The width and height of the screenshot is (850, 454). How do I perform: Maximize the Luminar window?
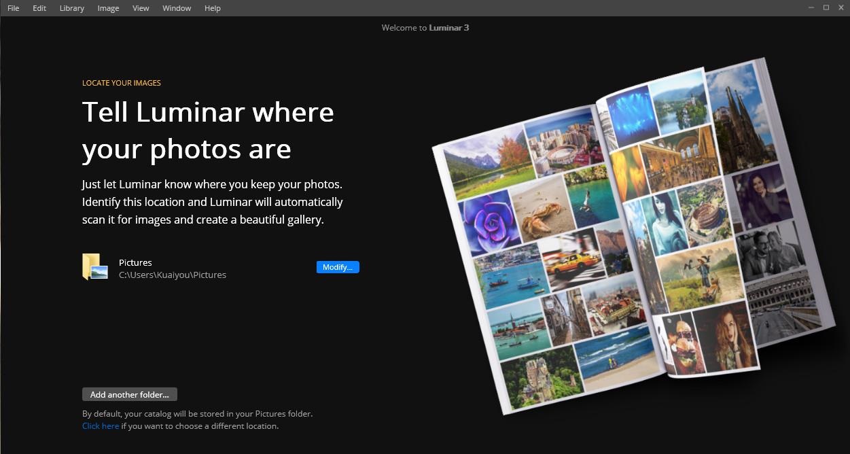pos(826,7)
